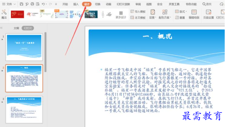Click the body text paragraph about 福星一号飞船
The width and height of the screenshot is (225, 127).
[158, 90]
